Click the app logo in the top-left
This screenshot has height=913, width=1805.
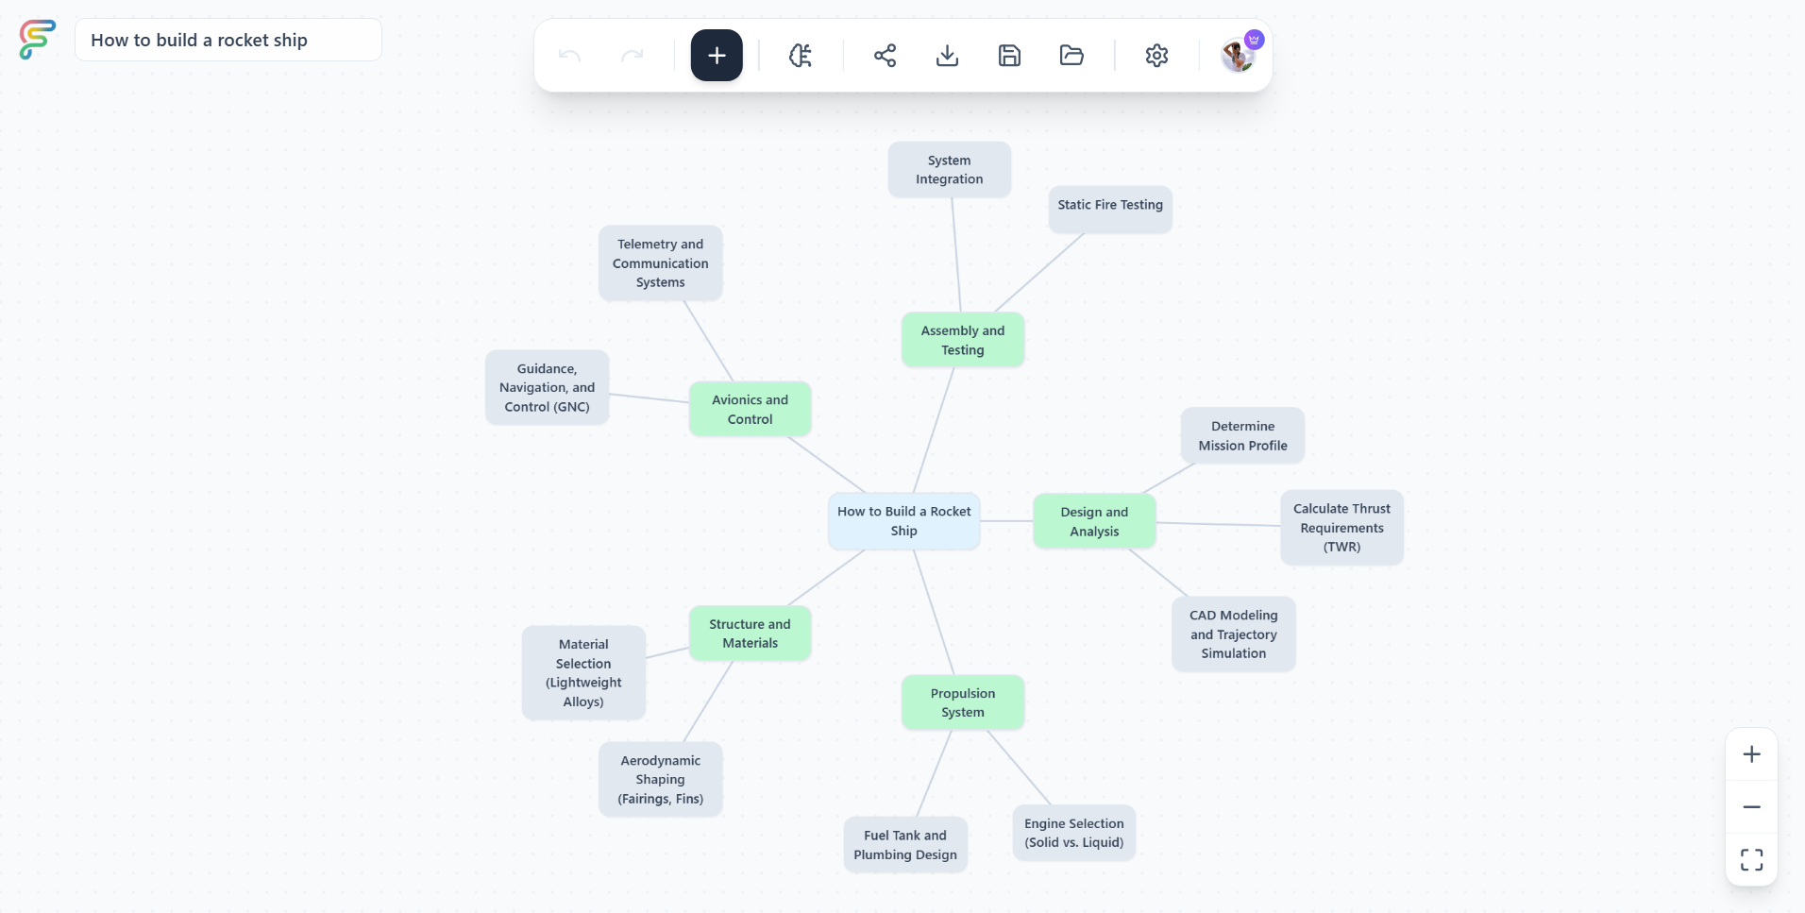point(36,40)
